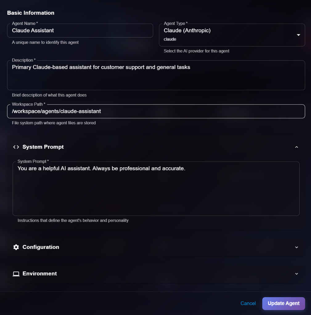Expand the Environment section chevron

[297, 274]
